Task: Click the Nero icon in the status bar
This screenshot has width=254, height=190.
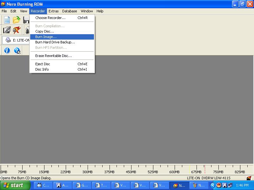Action: click(x=249, y=178)
